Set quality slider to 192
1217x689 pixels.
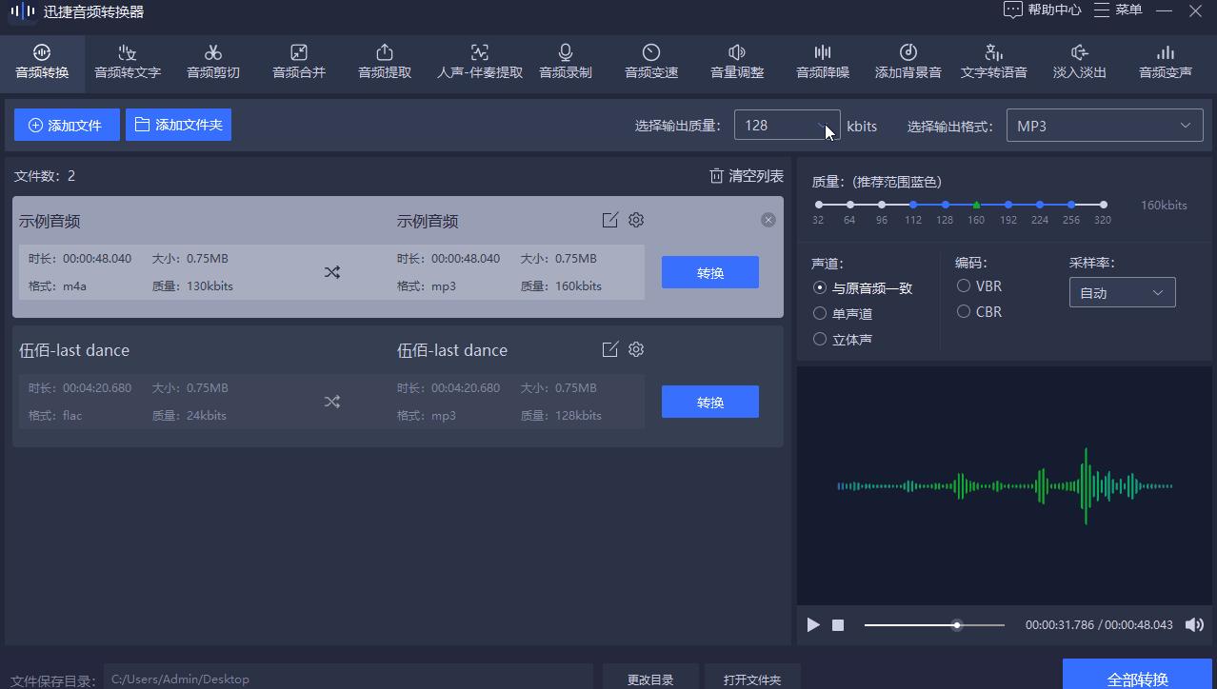1008,205
